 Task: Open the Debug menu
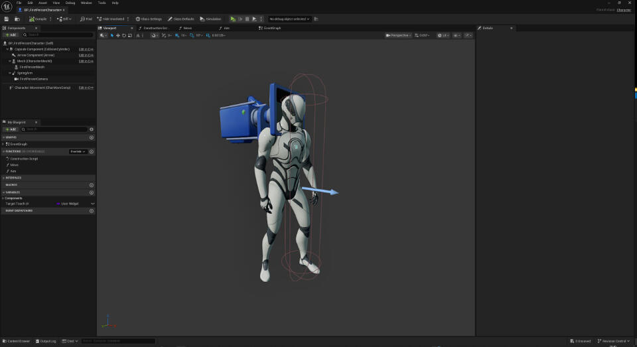70,3
